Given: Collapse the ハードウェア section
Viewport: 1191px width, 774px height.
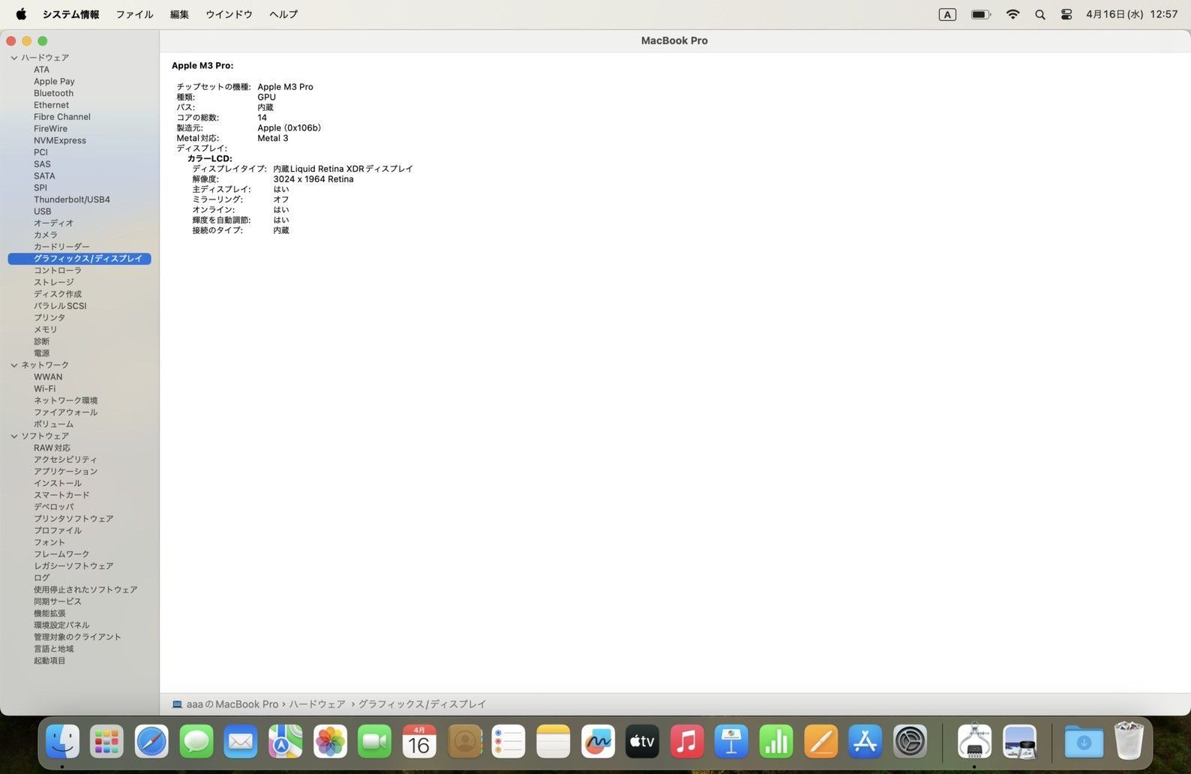Looking at the screenshot, I should tap(13, 58).
